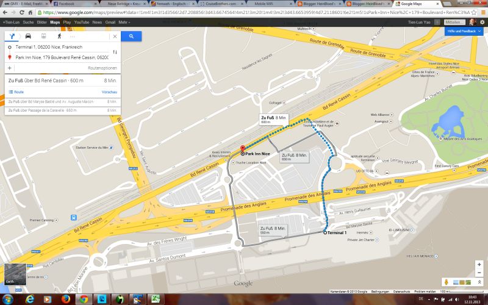Click Terminal 1 start point on map
Viewport: 488px width, 305px height.
(x=325, y=232)
